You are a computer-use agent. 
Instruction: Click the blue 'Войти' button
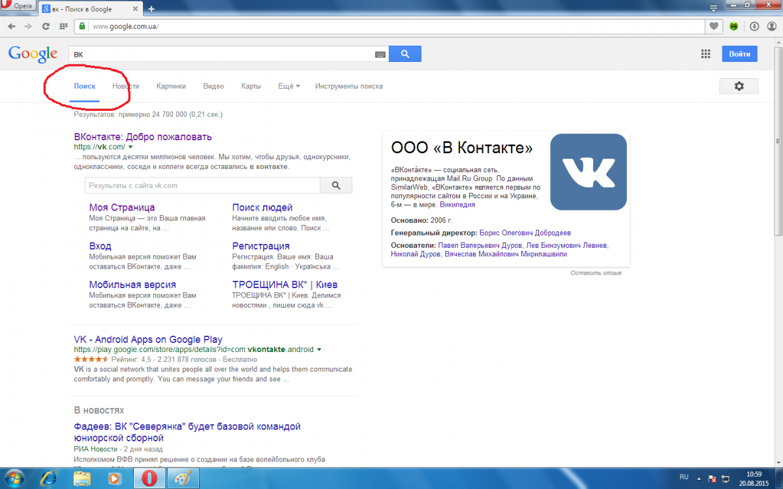pos(739,54)
